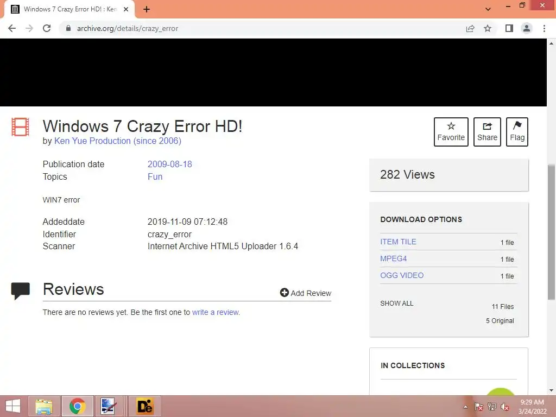Open the Windows Start button

tap(13, 406)
